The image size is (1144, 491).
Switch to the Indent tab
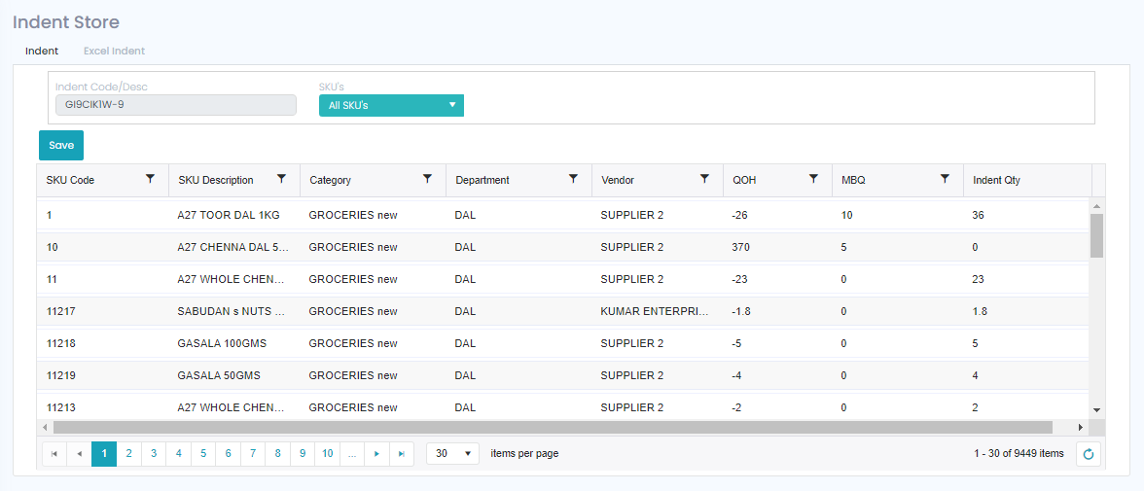tap(42, 52)
